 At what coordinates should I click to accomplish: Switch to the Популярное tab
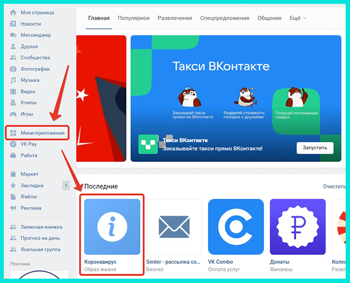point(133,18)
